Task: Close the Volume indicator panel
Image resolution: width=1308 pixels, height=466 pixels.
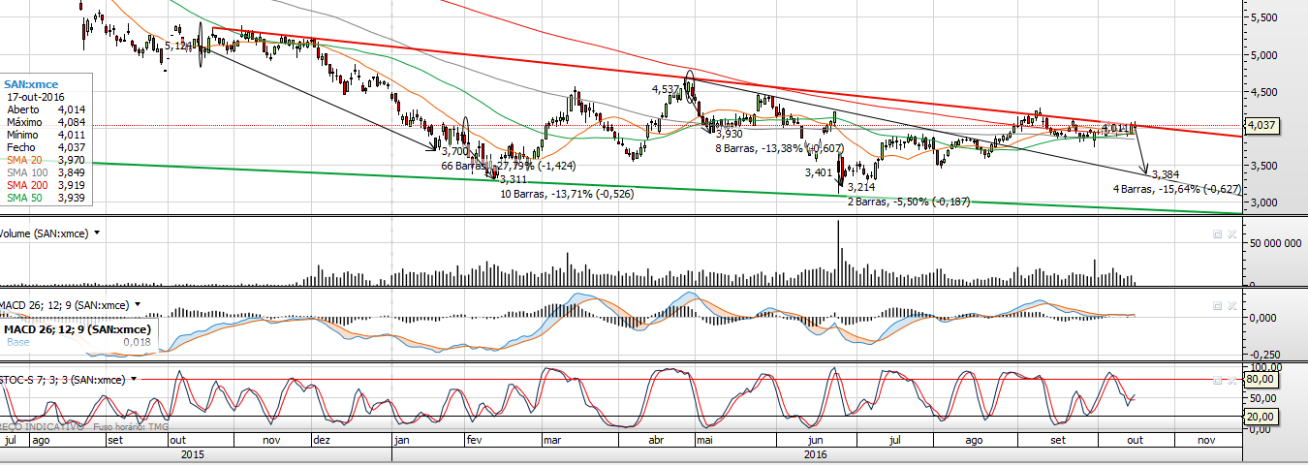Action: pos(1231,234)
